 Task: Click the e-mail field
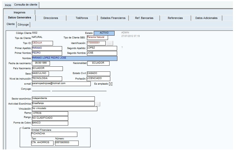pos(61,84)
